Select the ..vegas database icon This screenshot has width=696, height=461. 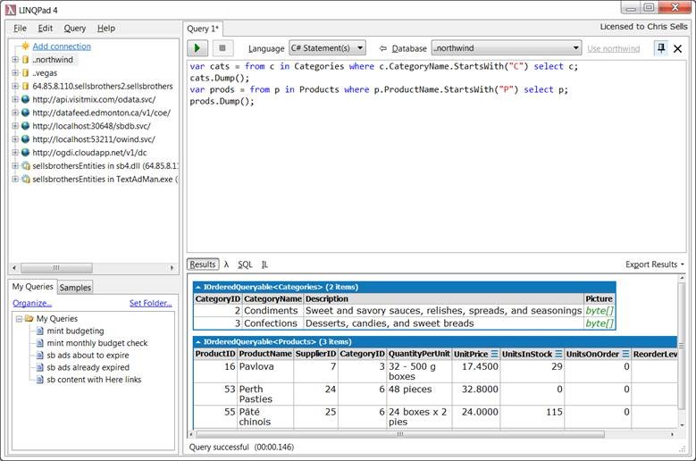pyautogui.click(x=25, y=72)
